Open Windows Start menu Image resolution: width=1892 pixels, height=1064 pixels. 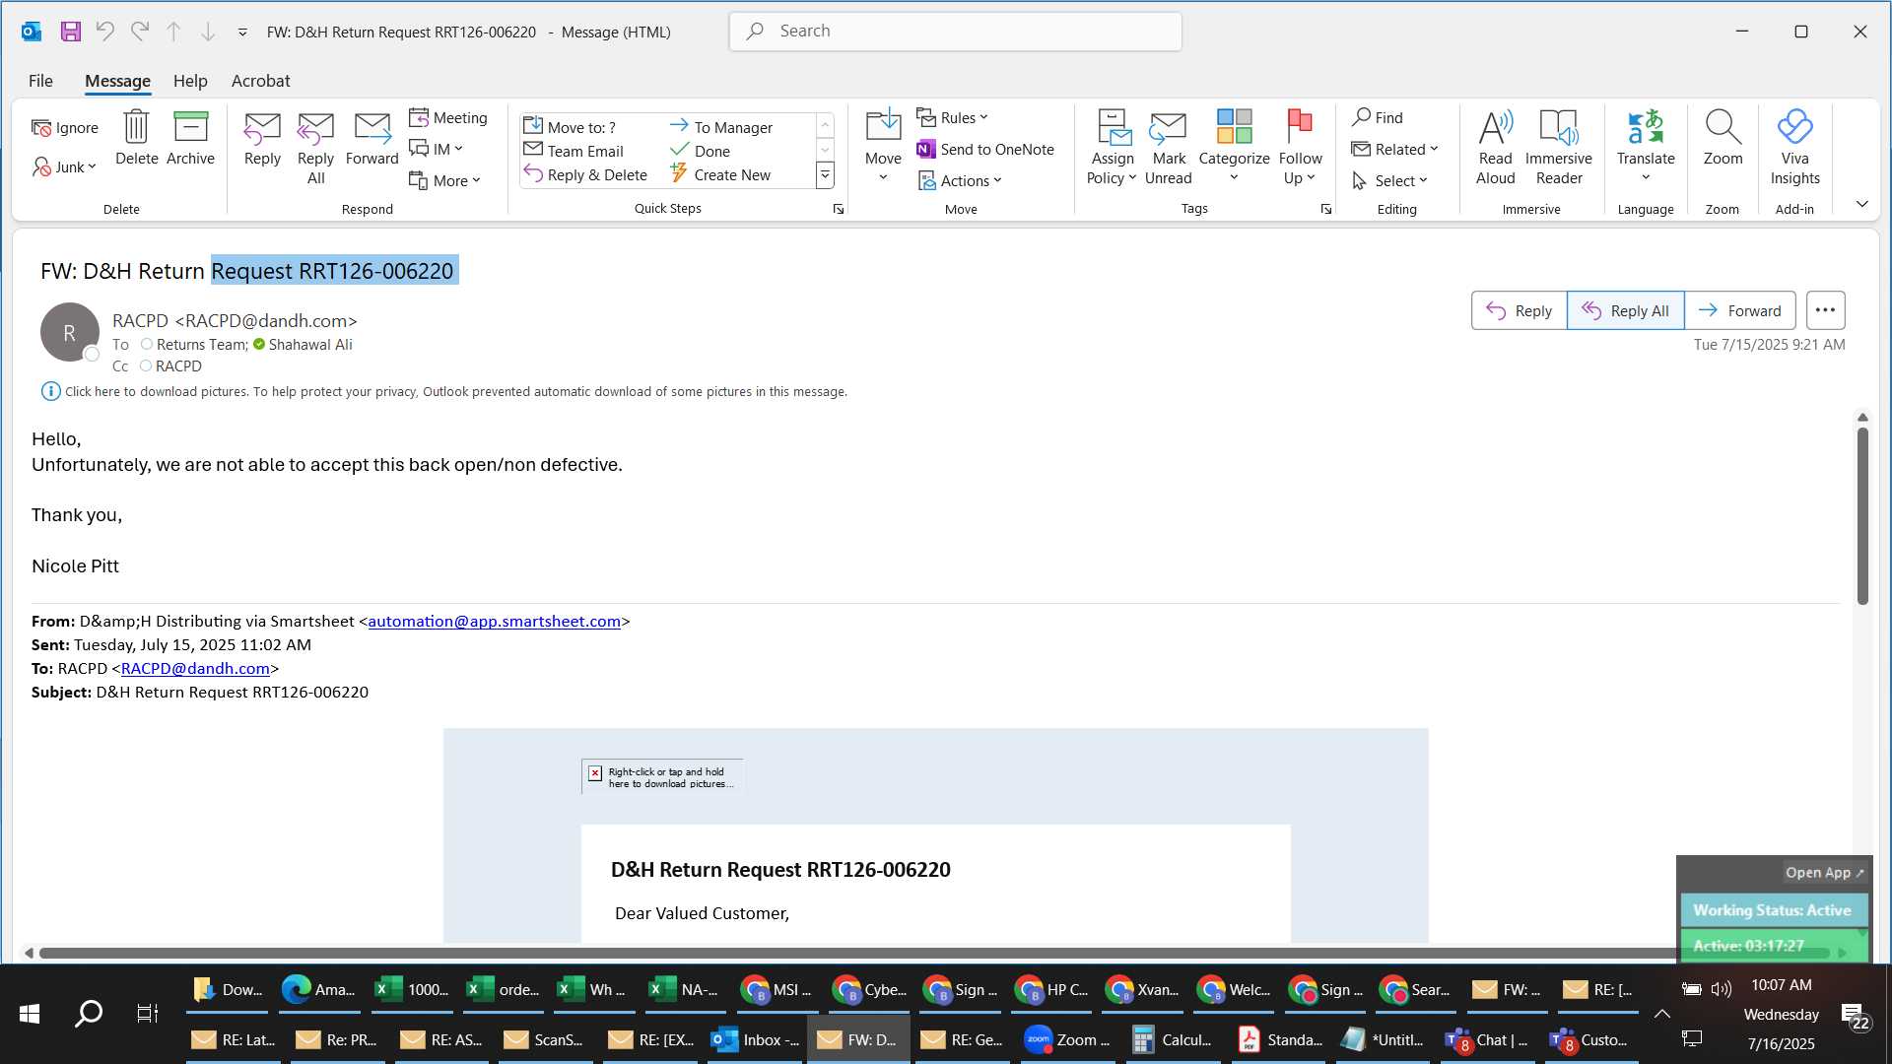tap(30, 1013)
